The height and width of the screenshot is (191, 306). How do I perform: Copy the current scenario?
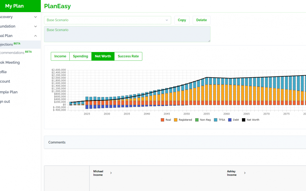click(x=182, y=20)
